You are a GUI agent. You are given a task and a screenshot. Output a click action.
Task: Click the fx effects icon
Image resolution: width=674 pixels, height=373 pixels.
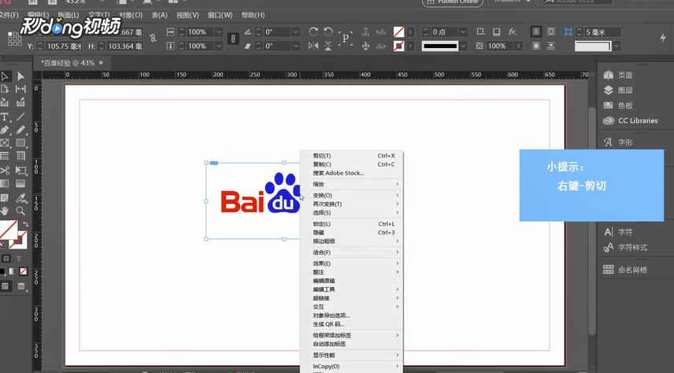[x=513, y=31]
